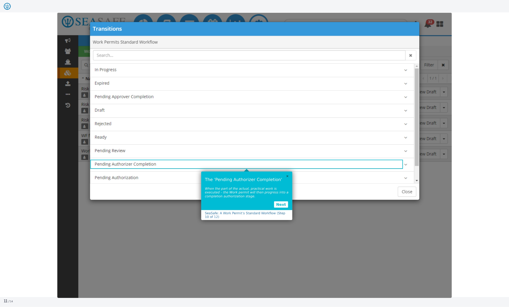
Task: Expand the In Progress transition row
Action: 406,70
